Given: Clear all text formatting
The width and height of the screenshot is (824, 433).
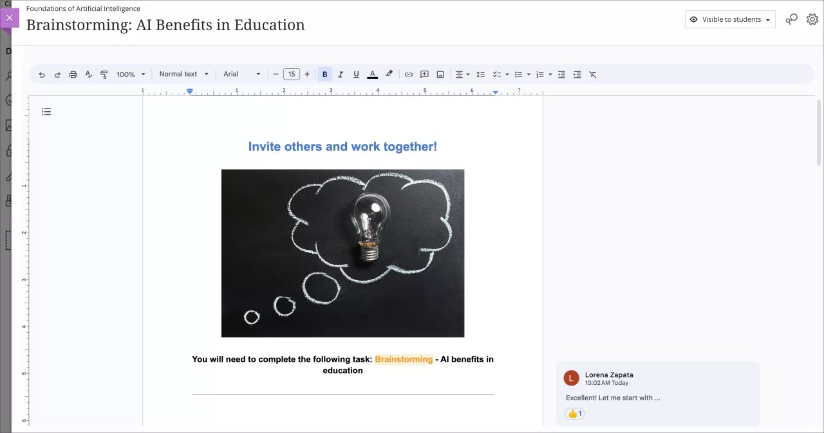Looking at the screenshot, I should (593, 74).
